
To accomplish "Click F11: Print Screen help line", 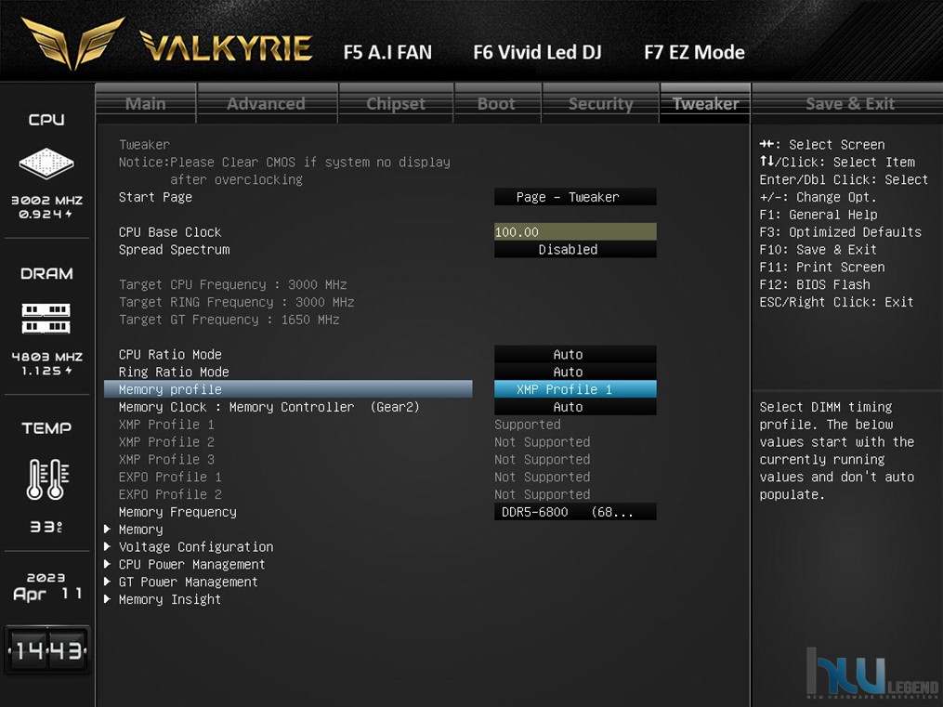I will [821, 267].
